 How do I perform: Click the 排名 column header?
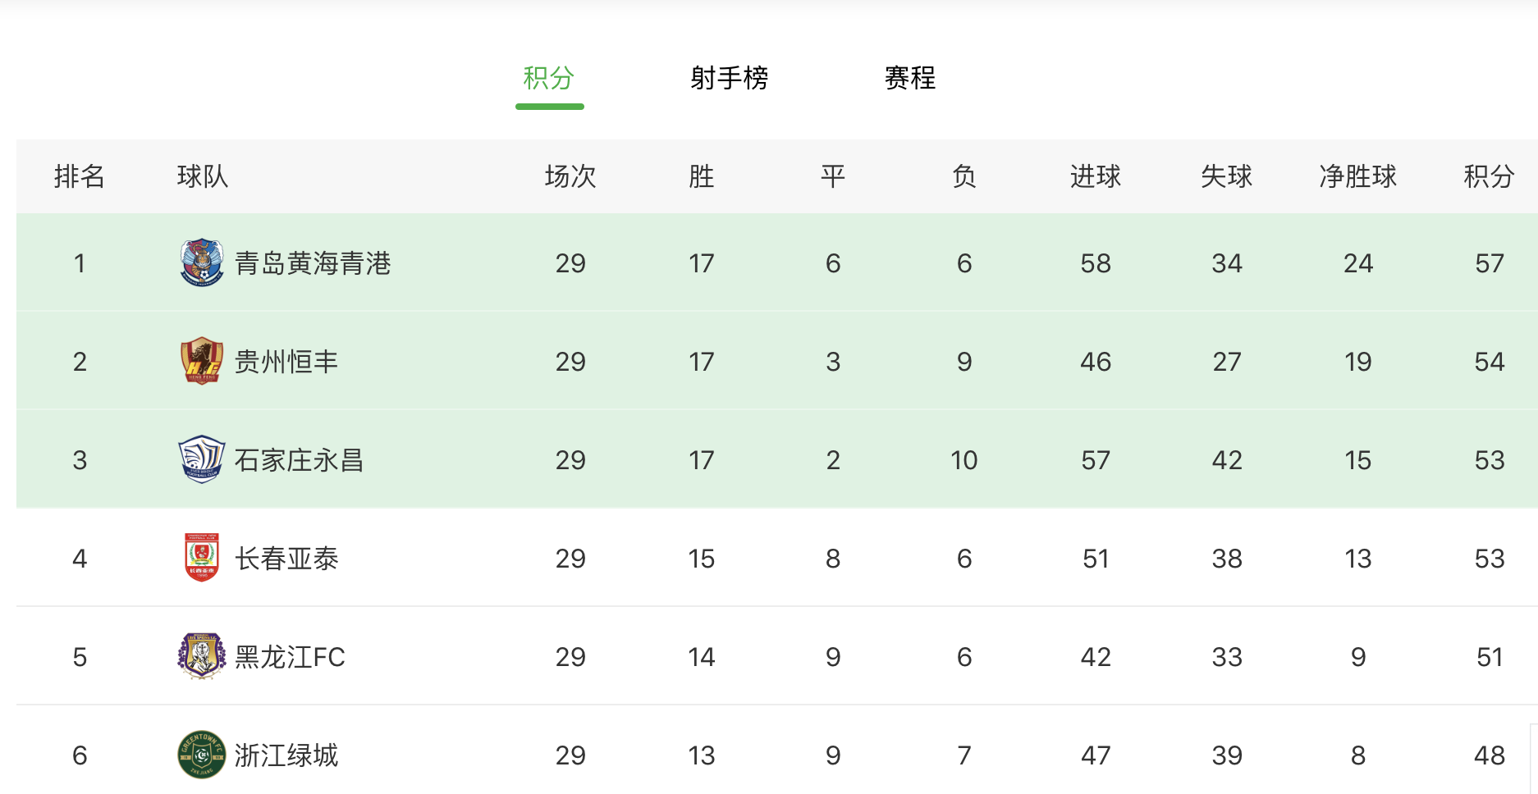click(80, 176)
